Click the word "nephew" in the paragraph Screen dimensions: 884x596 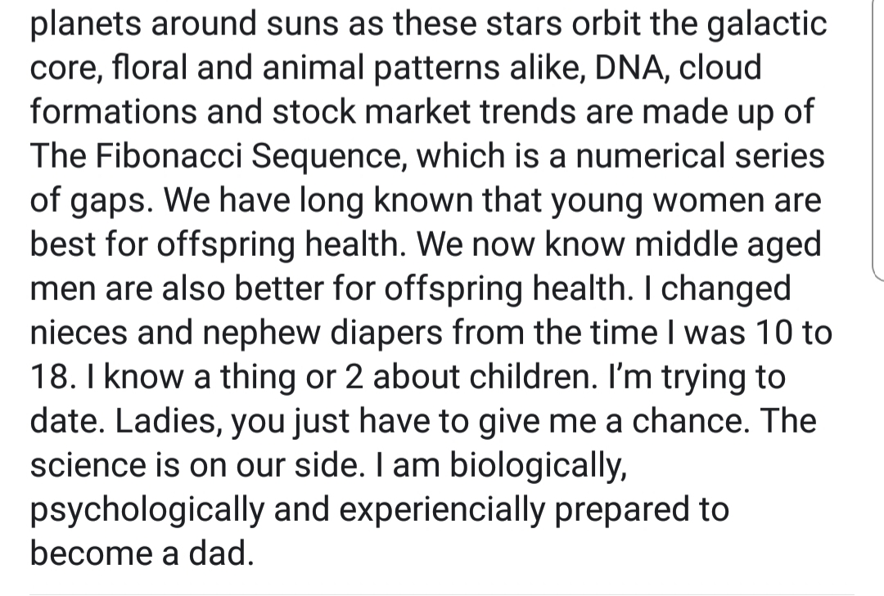[x=261, y=334]
